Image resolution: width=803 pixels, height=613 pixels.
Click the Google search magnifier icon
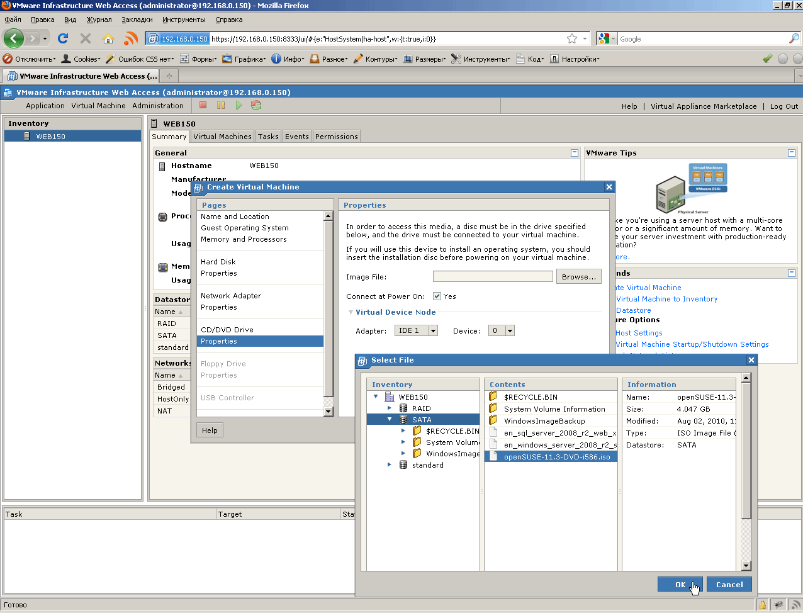click(x=794, y=38)
